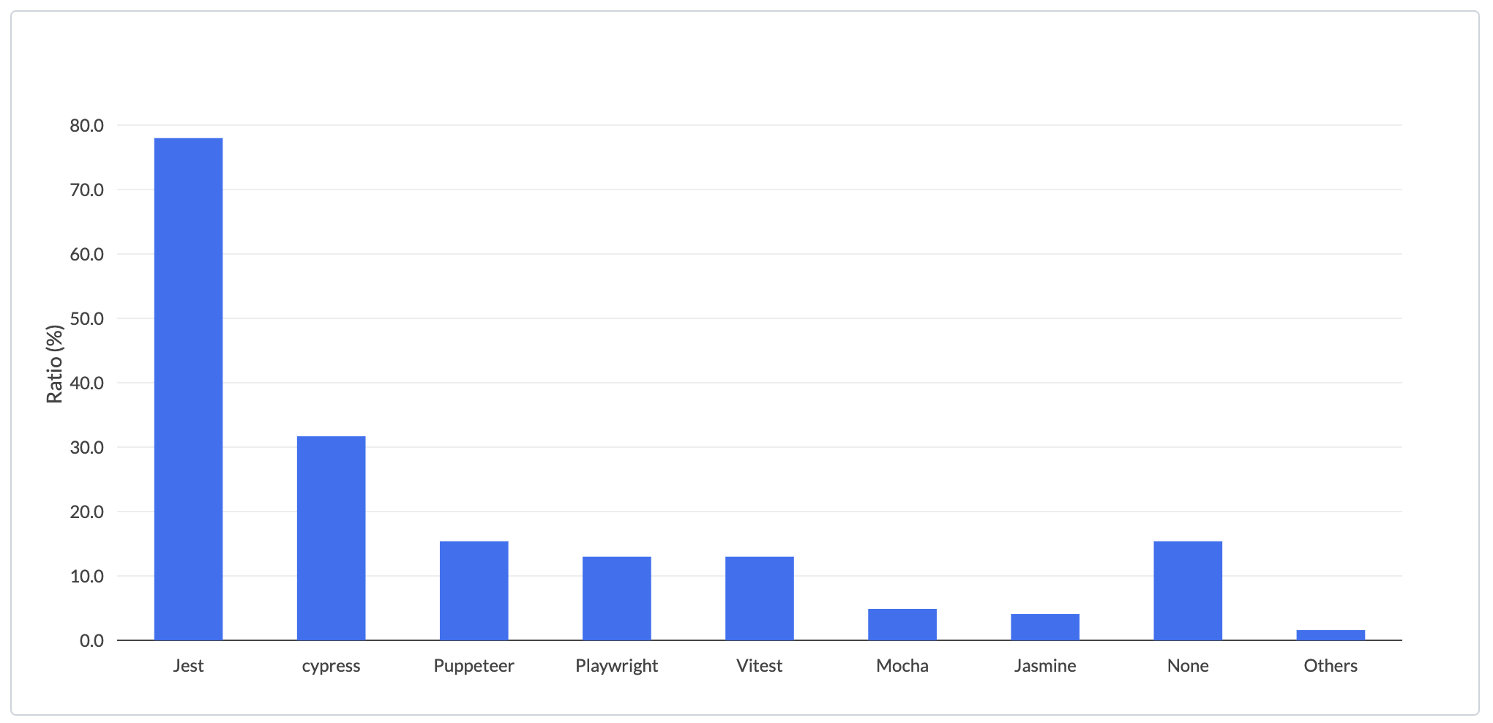
Task: Click the cypress bar
Action: [331, 539]
